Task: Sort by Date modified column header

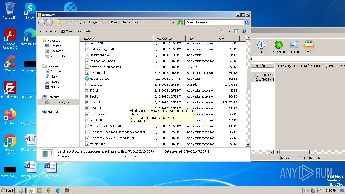Action: (x=169, y=39)
